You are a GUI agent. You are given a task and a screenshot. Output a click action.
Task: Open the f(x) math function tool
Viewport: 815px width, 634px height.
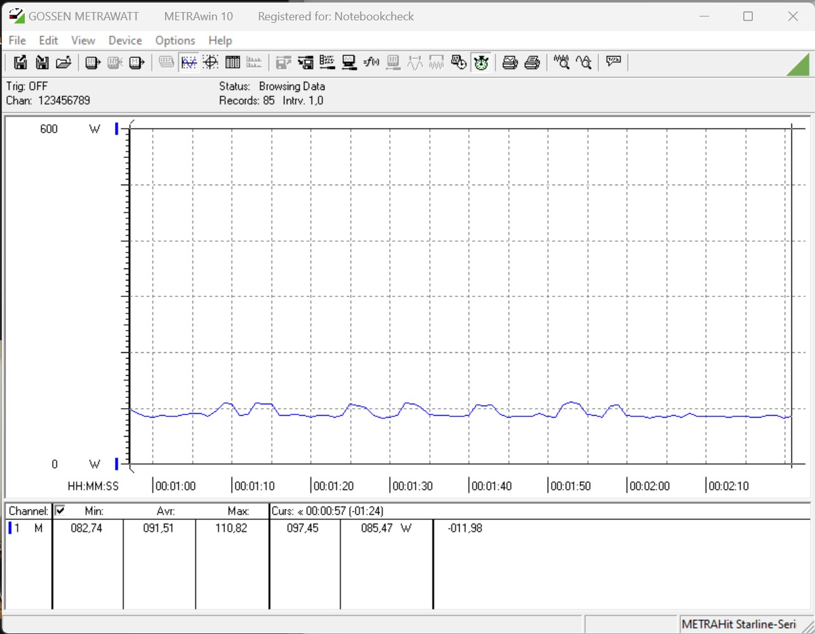371,62
